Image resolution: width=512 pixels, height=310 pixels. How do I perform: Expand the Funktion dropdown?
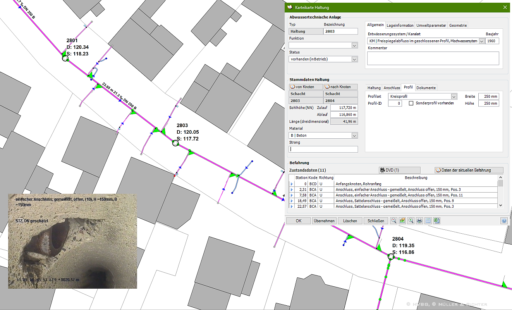click(354, 45)
